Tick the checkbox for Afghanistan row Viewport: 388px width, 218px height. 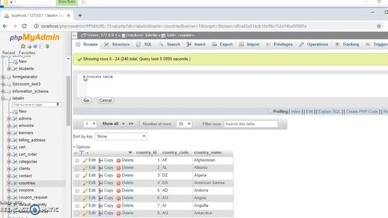77,160
